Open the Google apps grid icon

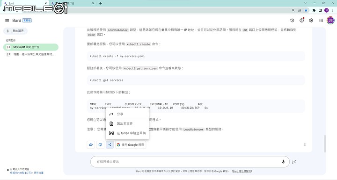(x=321, y=21)
